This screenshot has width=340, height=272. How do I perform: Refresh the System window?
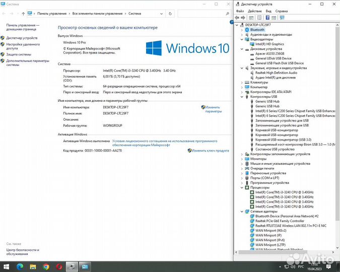170,14
